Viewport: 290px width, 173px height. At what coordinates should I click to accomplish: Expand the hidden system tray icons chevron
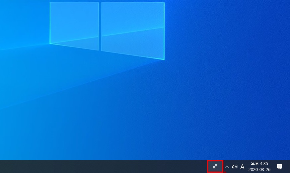click(227, 167)
